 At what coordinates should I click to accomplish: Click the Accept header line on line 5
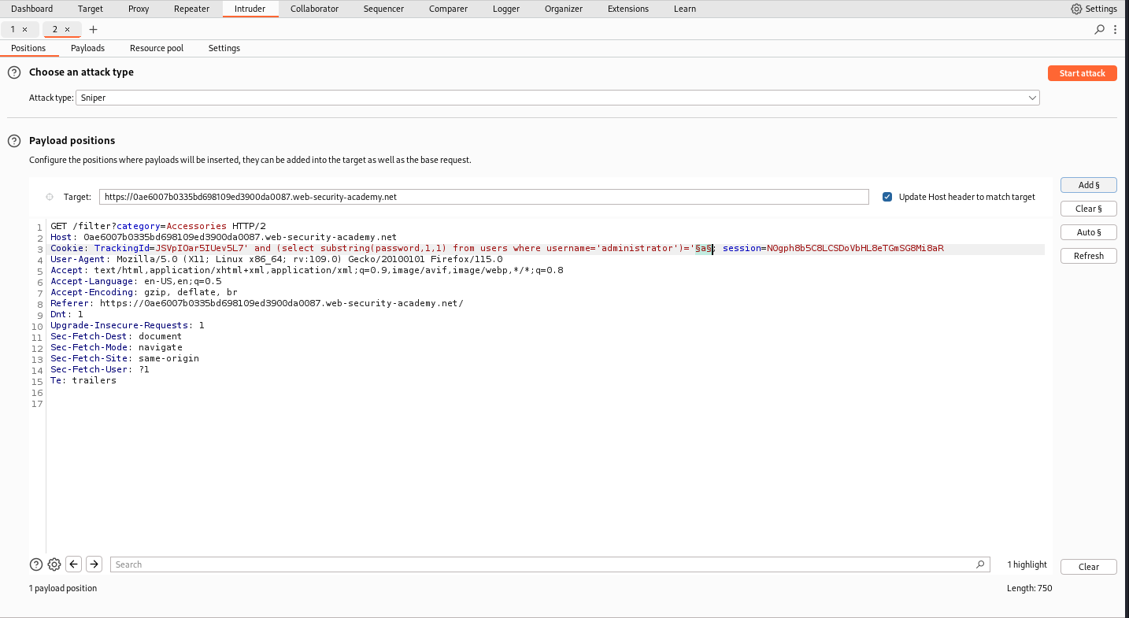(x=307, y=270)
